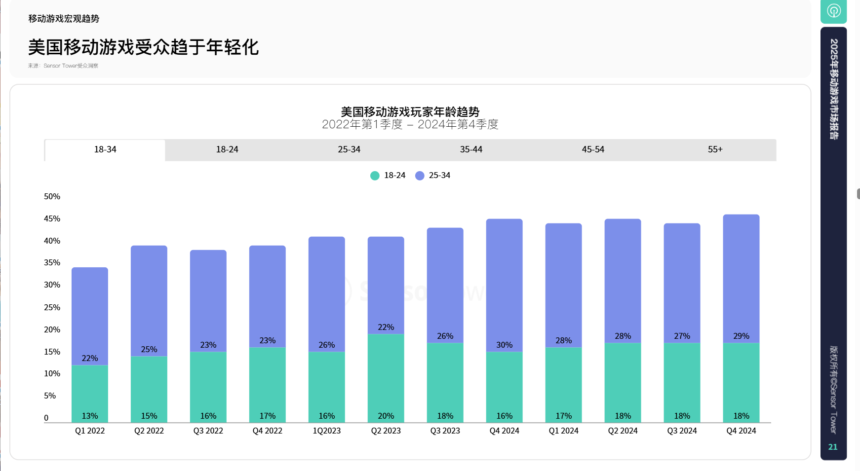Toggle the 25-34 legend dot
Screen dimensions: 860x471
point(420,176)
